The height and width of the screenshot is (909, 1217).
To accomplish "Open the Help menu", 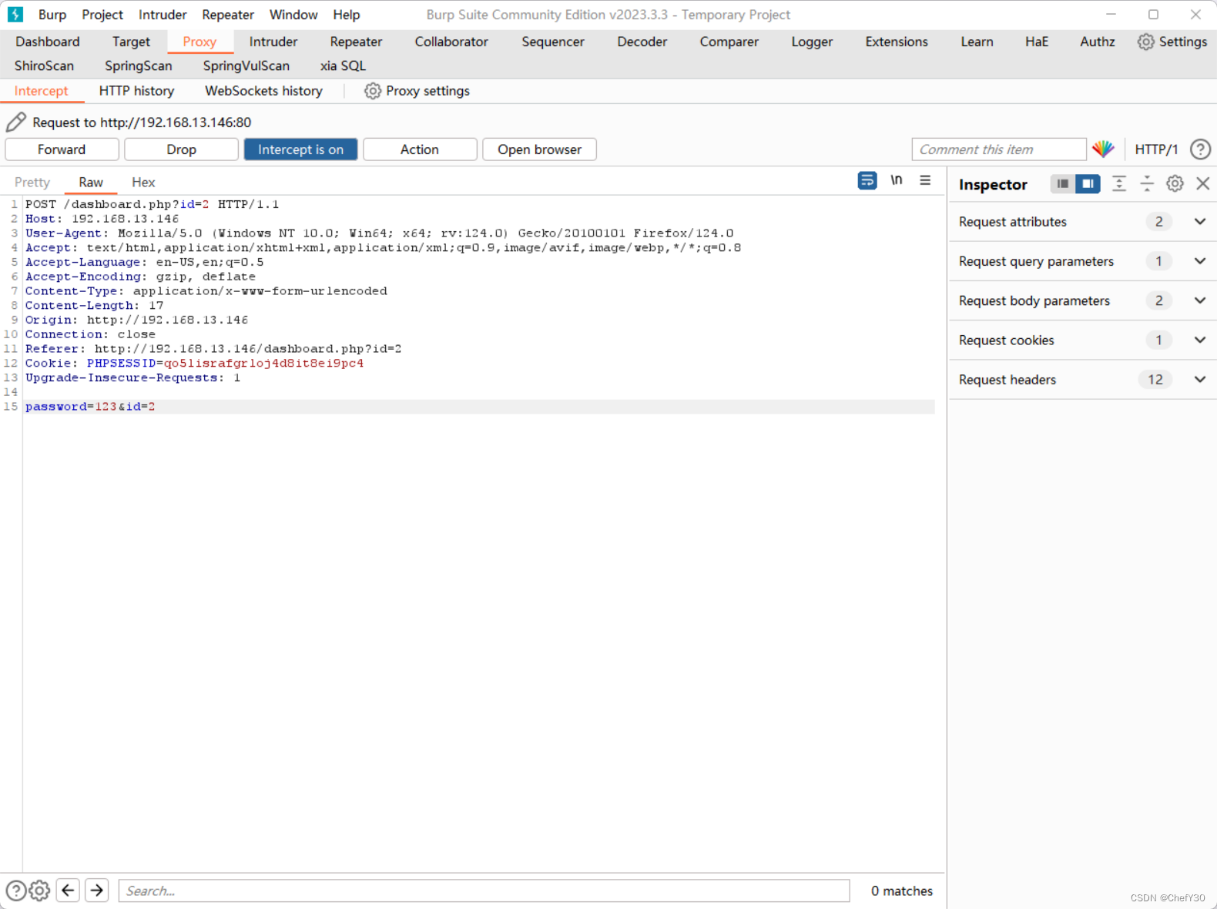I will pyautogui.click(x=347, y=15).
